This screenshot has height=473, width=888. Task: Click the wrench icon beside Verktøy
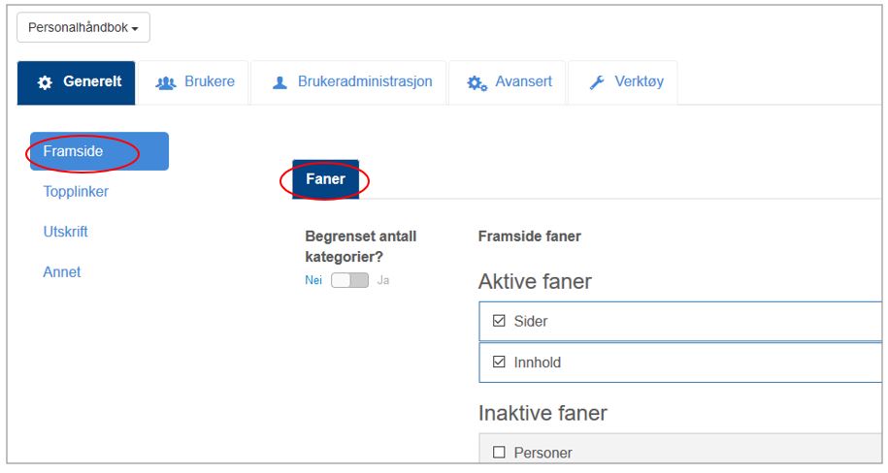click(x=597, y=82)
